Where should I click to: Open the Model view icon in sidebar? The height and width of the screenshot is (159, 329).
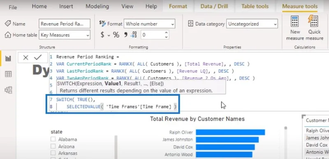8,90
